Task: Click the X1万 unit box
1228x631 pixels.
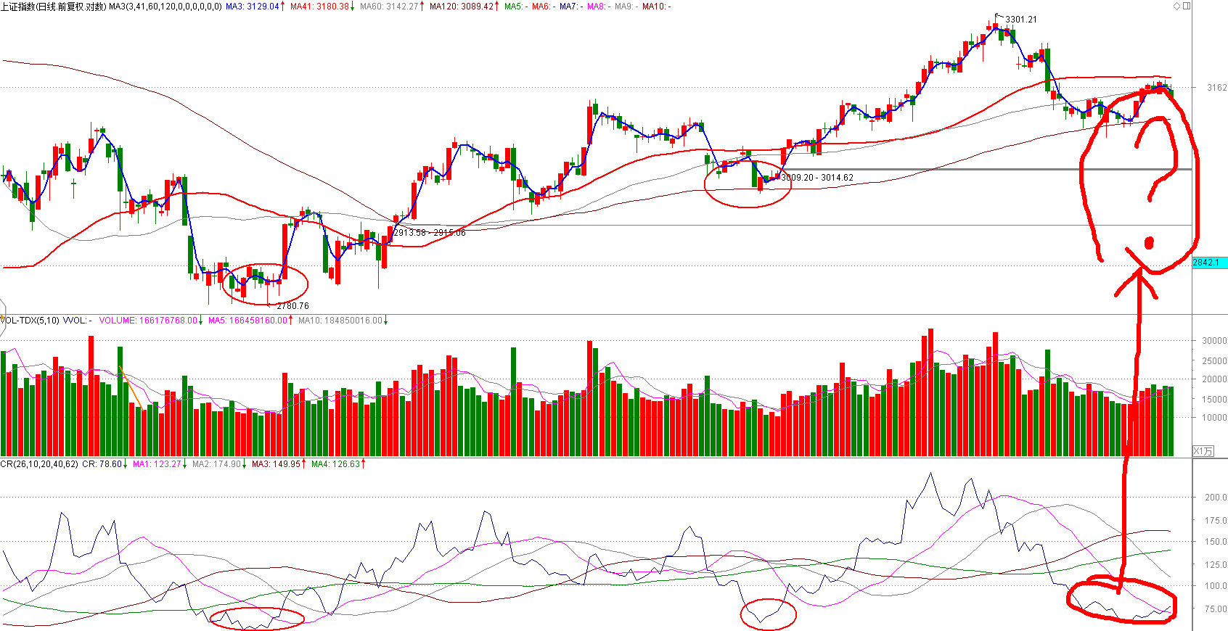Action: point(1203,451)
